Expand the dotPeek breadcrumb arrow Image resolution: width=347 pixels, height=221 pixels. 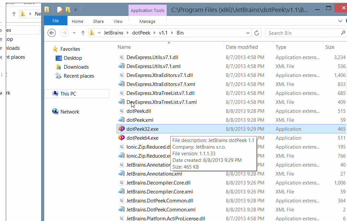(154, 33)
